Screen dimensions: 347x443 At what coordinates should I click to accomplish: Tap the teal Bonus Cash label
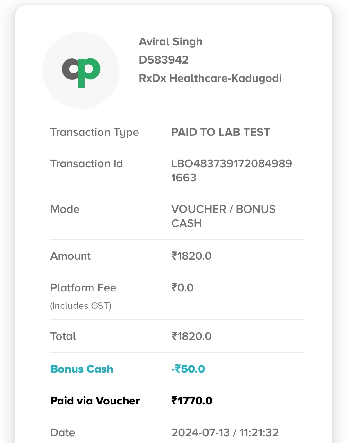[x=82, y=369]
